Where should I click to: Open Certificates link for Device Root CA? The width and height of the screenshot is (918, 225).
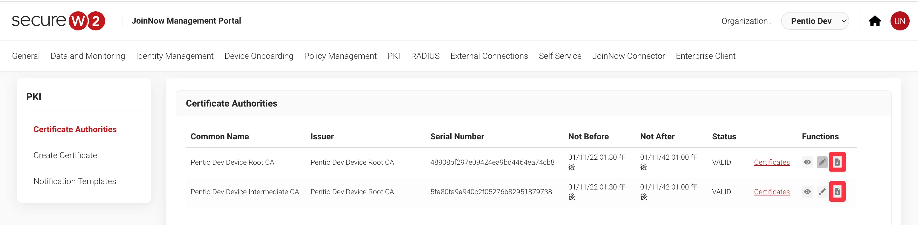pyautogui.click(x=772, y=162)
